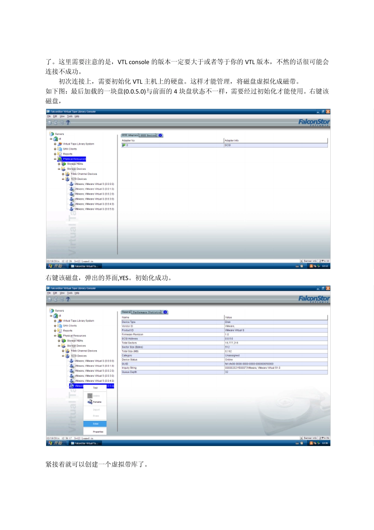Screen dimensions: 374x530
Task: Open the File menu in upper console
Action: pos(49,116)
